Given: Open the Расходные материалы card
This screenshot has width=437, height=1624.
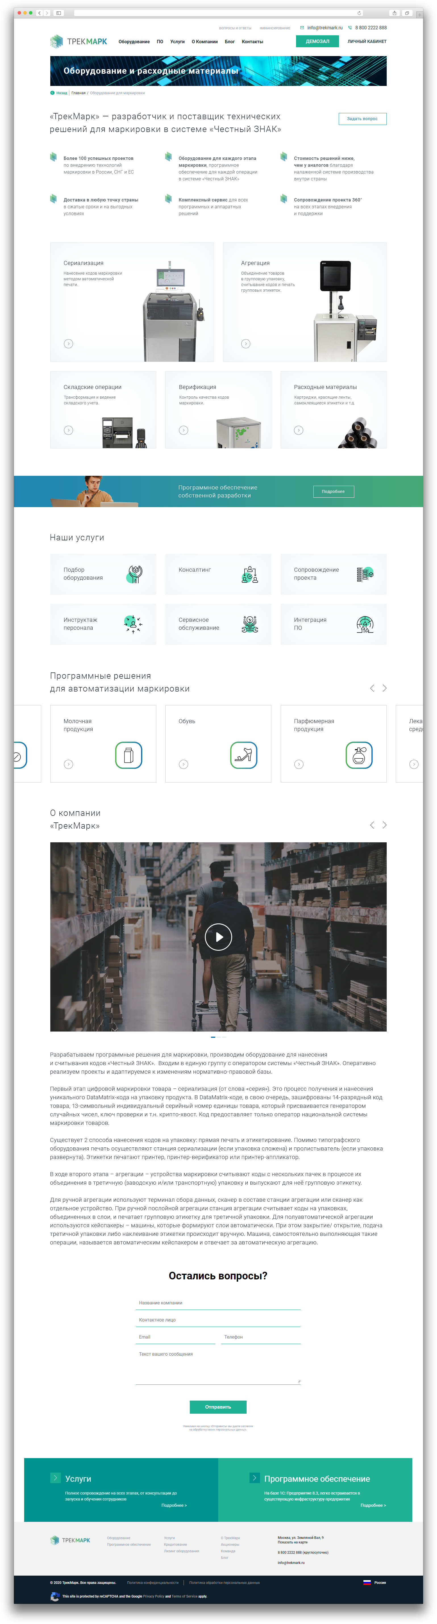Looking at the screenshot, I should pyautogui.click(x=334, y=410).
